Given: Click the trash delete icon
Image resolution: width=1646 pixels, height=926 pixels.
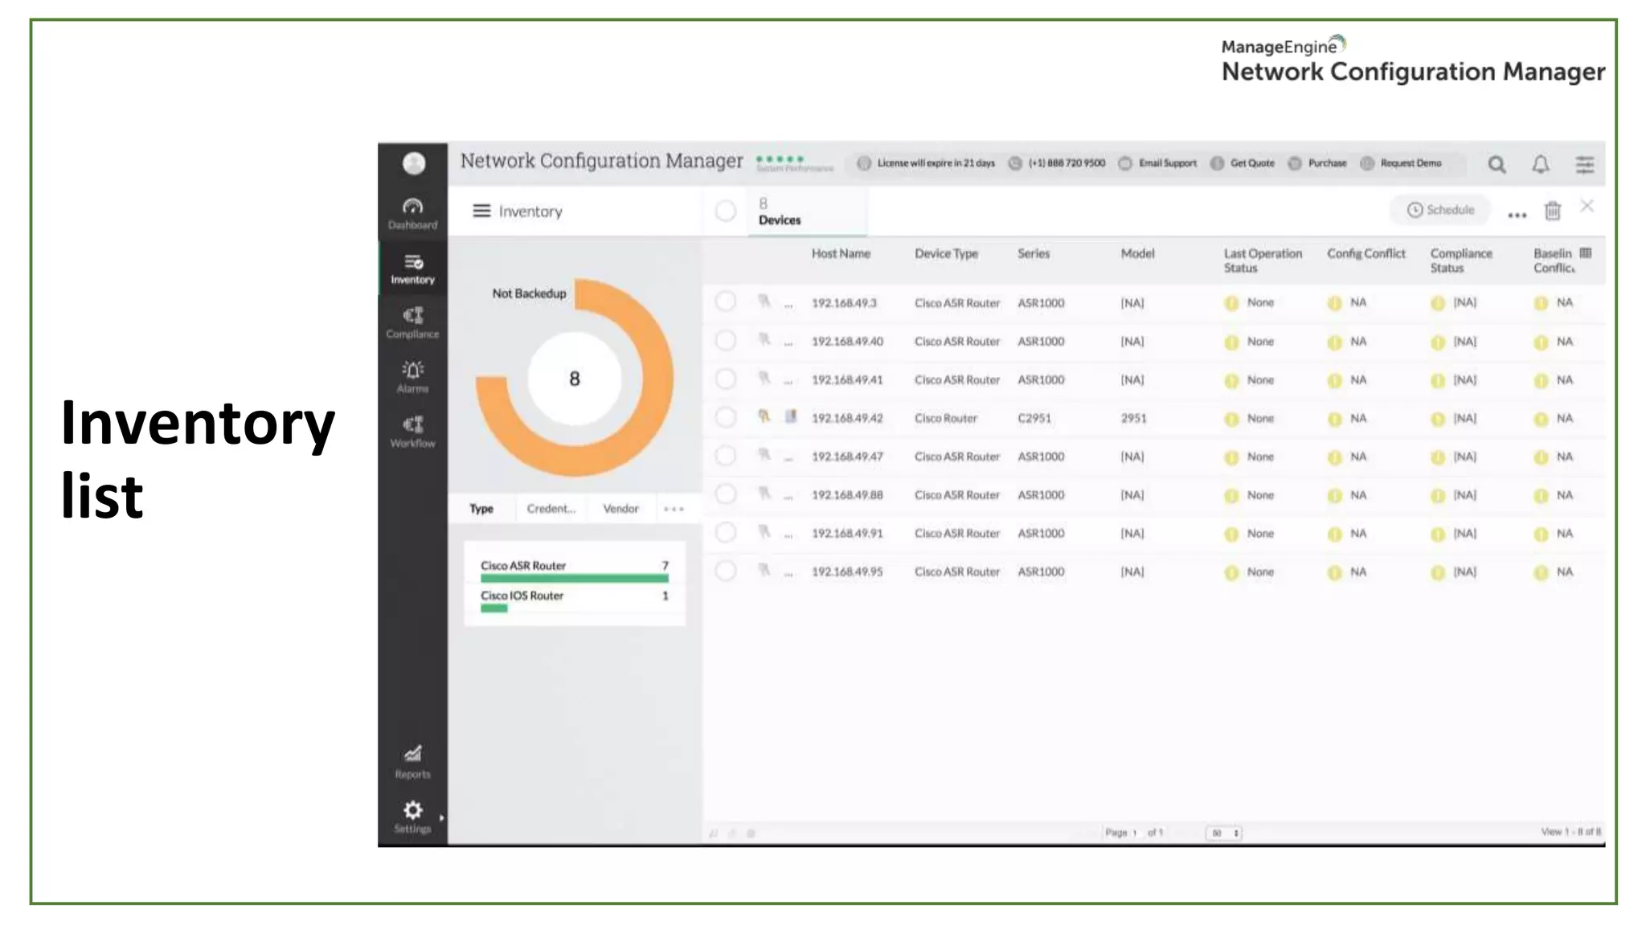Looking at the screenshot, I should (1552, 211).
